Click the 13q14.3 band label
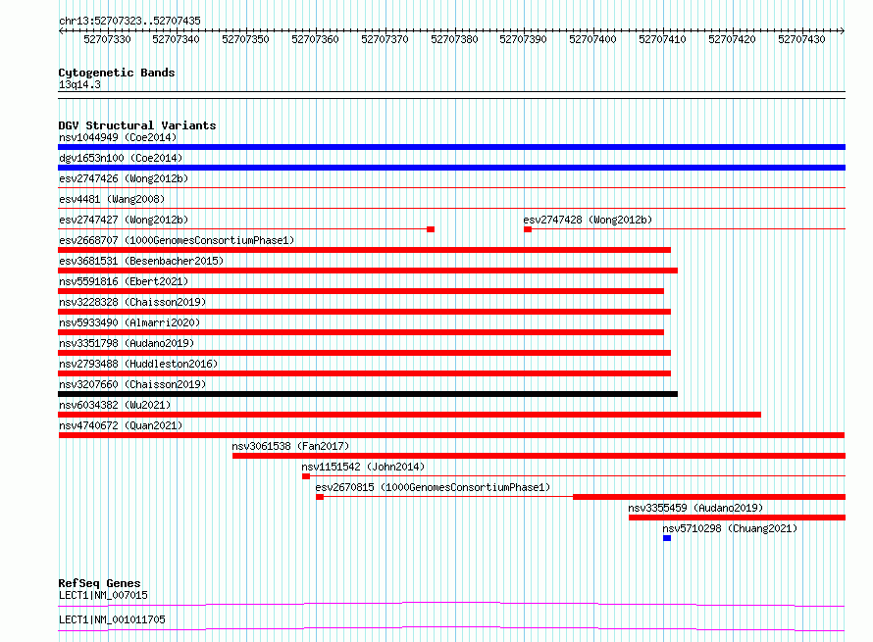This screenshot has width=873, height=642. click(x=79, y=84)
